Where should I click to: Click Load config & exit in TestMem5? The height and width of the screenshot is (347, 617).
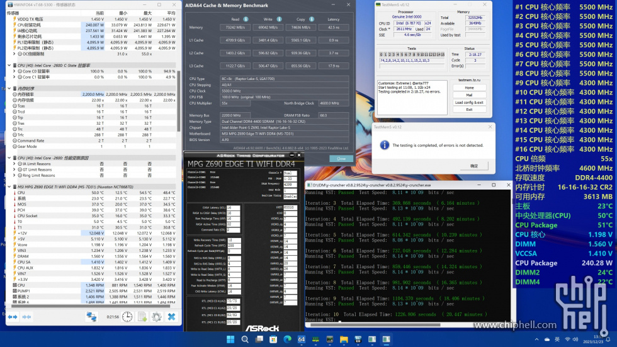click(x=469, y=102)
